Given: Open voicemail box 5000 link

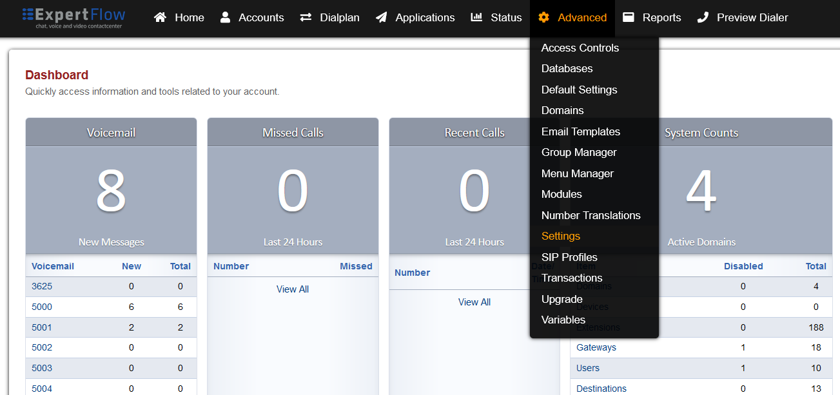Looking at the screenshot, I should [42, 307].
